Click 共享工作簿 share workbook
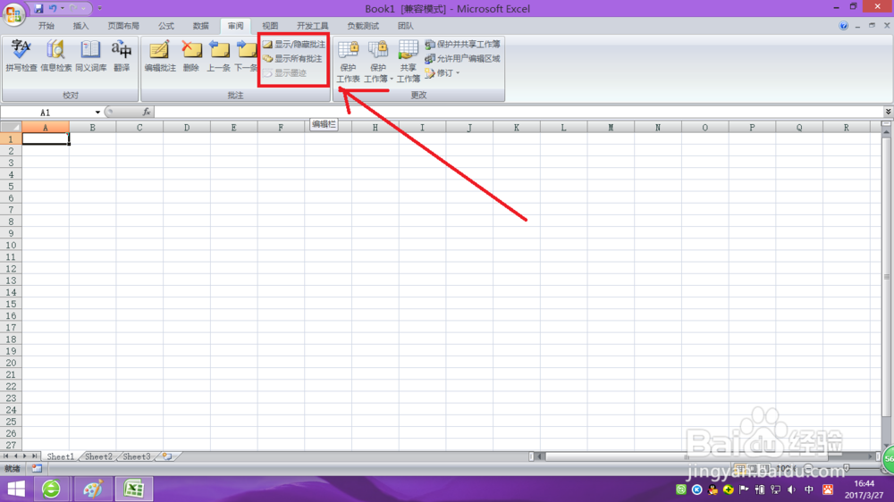894x502 pixels. 409,62
